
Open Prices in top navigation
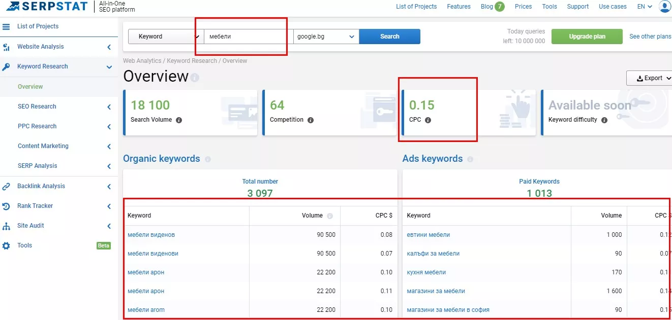click(523, 7)
